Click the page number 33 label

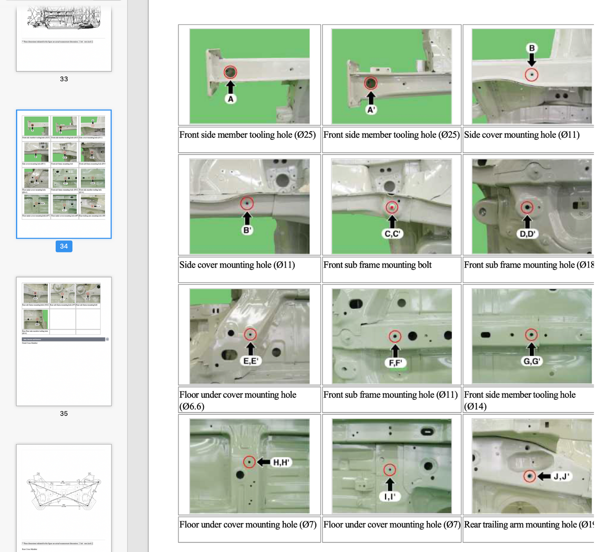point(64,79)
